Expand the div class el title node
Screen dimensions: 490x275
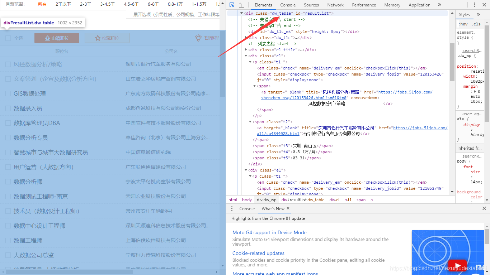[x=246, y=50]
